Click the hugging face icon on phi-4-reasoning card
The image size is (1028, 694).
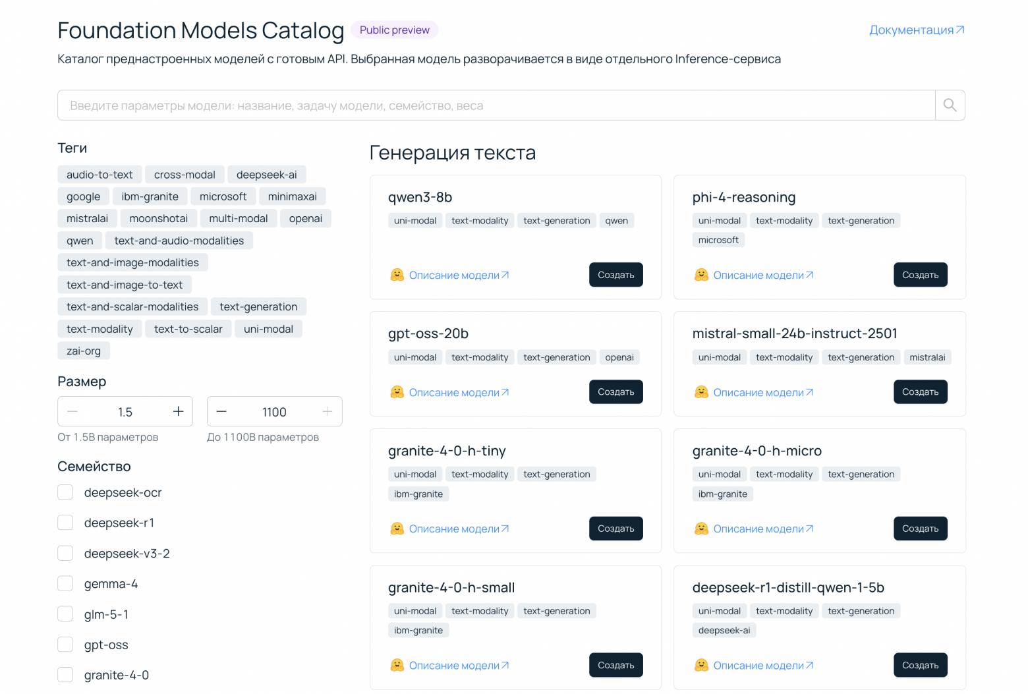pyautogui.click(x=702, y=275)
